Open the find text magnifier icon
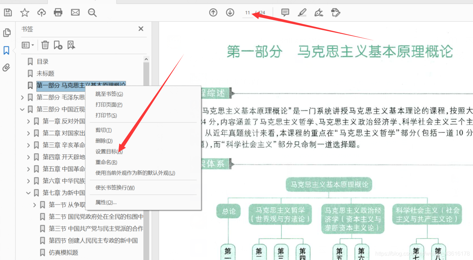The width and height of the screenshot is (473, 260). [x=92, y=13]
